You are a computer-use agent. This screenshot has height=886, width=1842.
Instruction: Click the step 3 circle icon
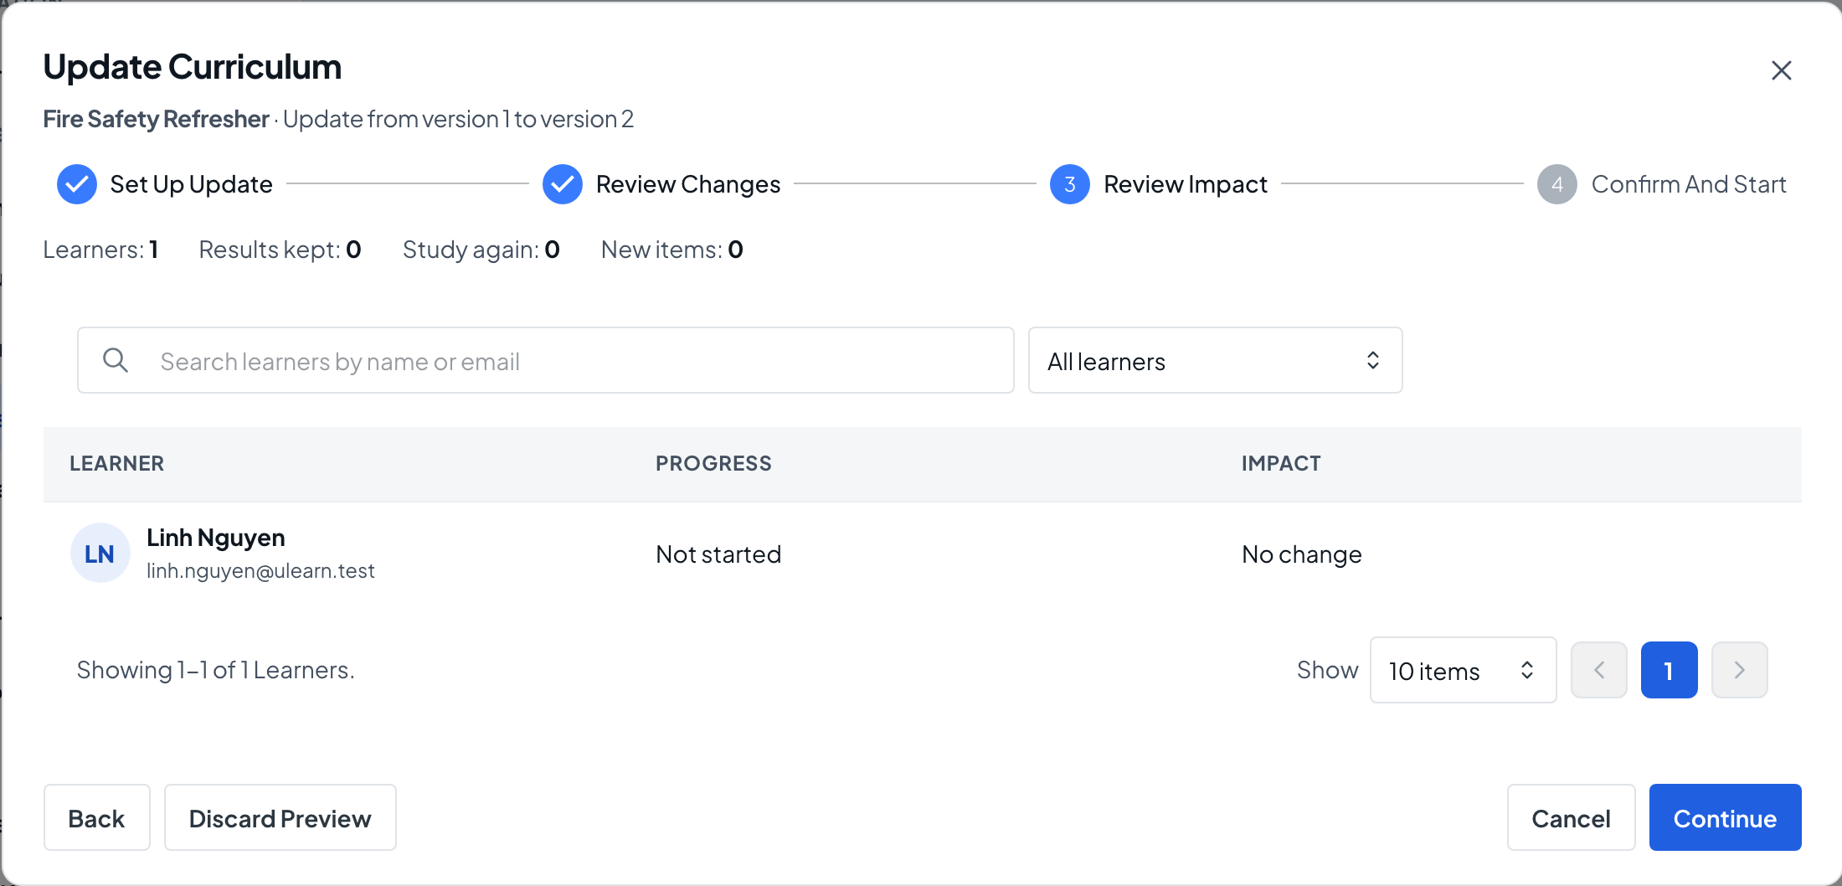(x=1070, y=184)
